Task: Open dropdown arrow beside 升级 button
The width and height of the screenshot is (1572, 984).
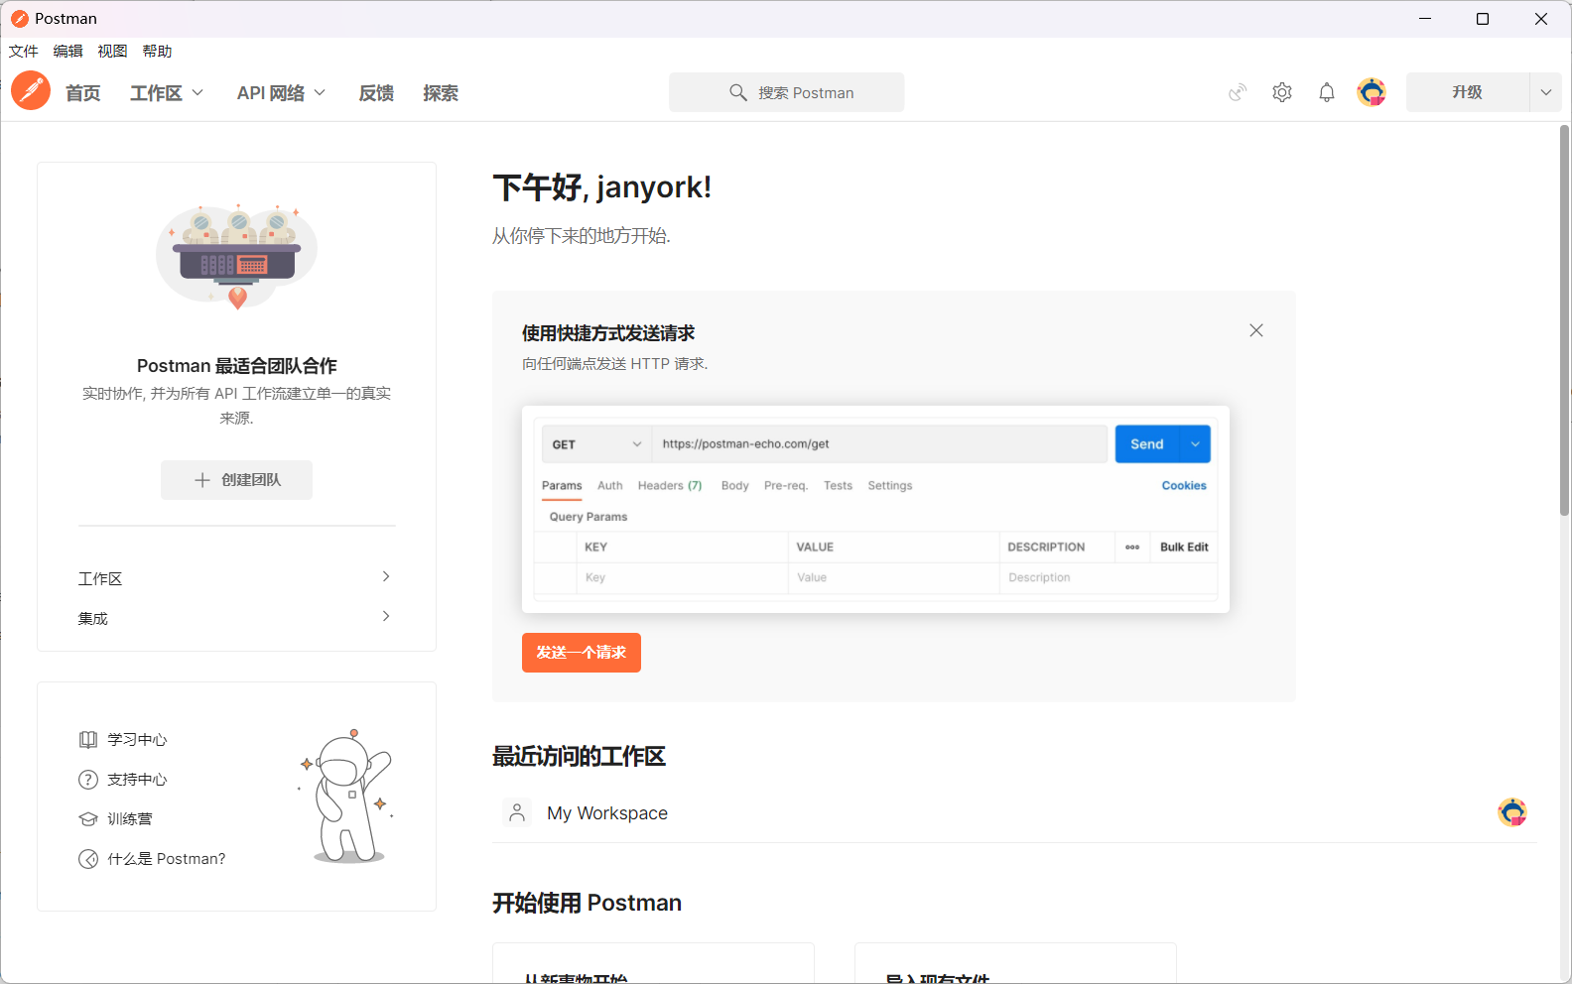Action: (x=1545, y=92)
